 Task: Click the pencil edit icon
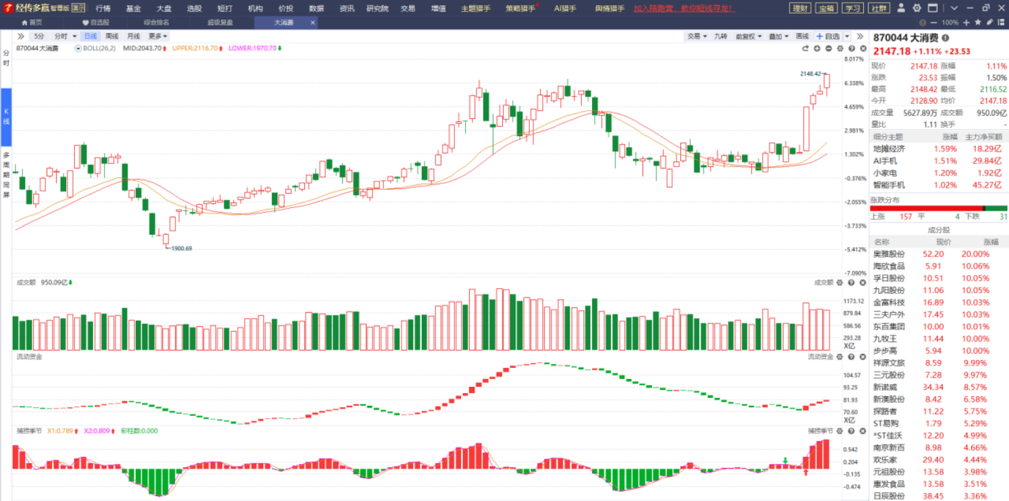(x=989, y=22)
